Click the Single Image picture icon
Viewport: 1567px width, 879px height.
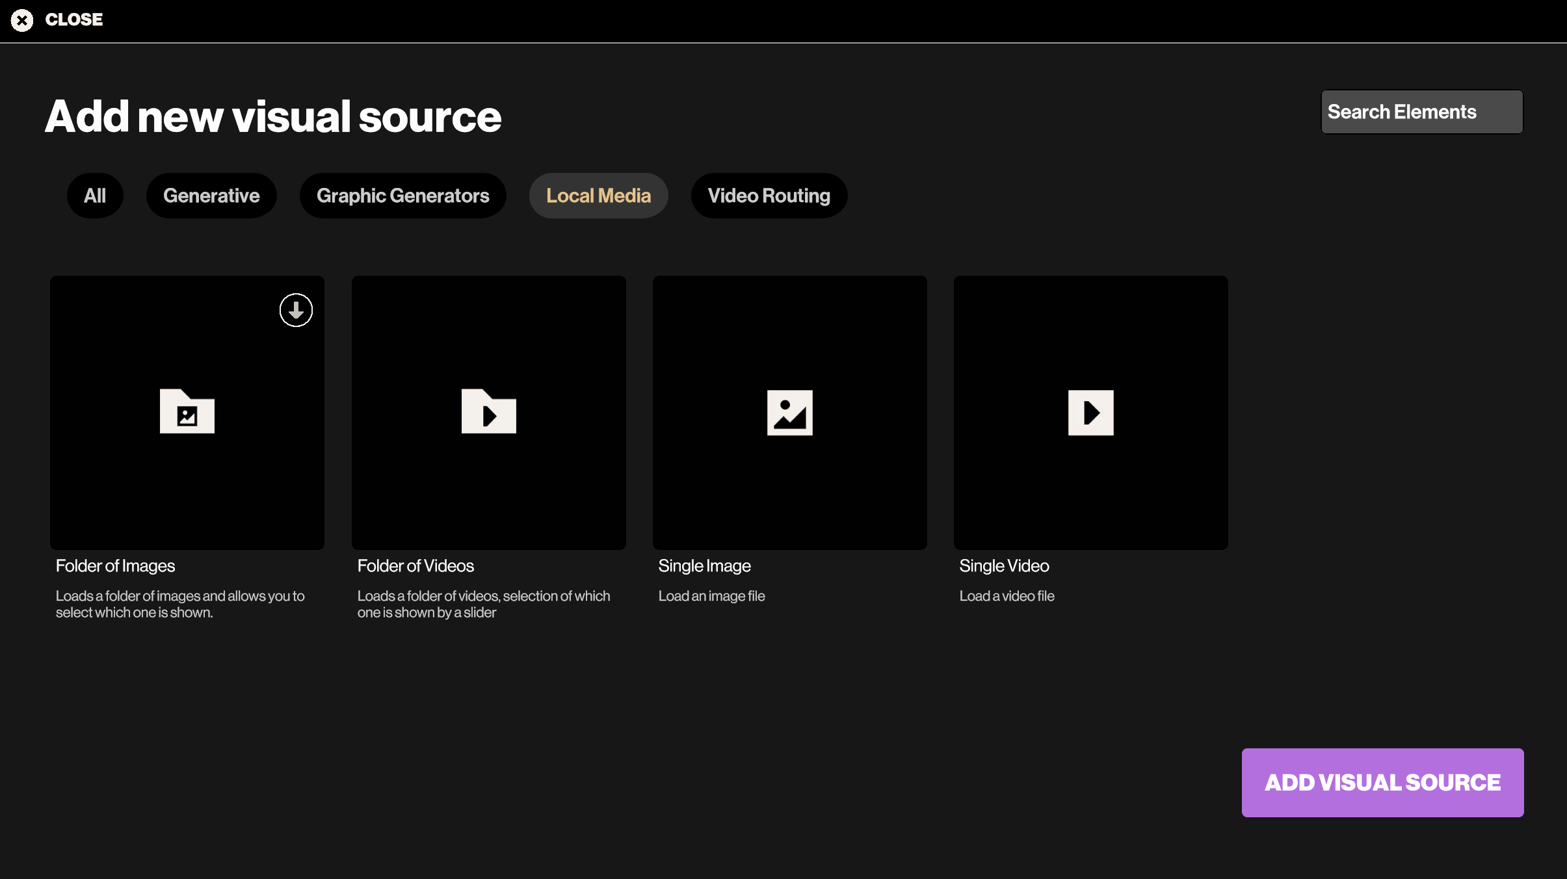point(789,412)
